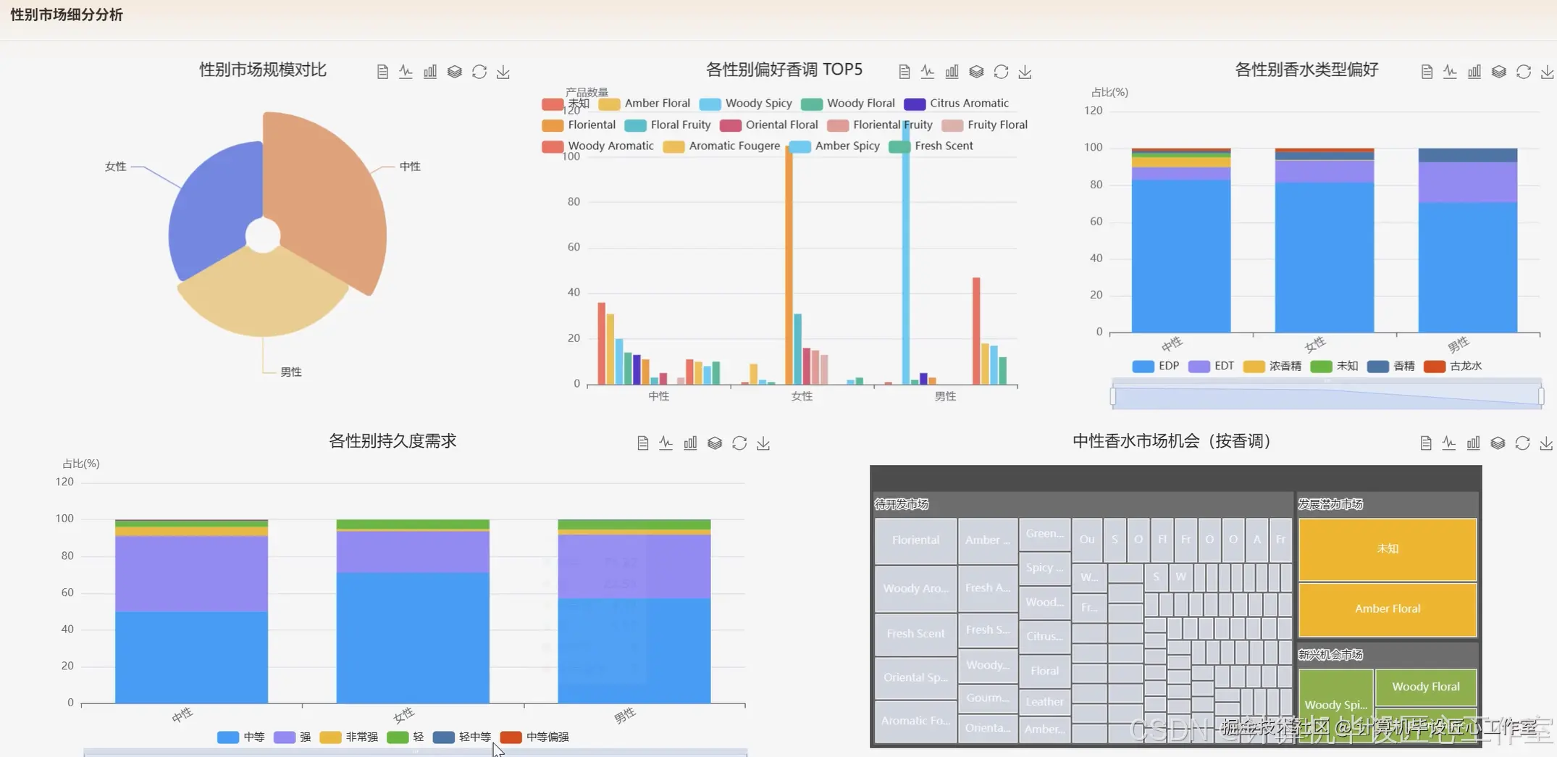Save 各性别偏好香调 TOP5 chart as image
Viewport: 1557px width, 757px height.
tap(1025, 72)
